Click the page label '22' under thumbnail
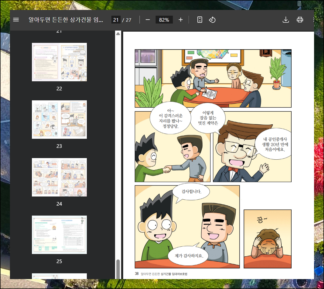The height and width of the screenshot is (289, 324). click(x=59, y=89)
